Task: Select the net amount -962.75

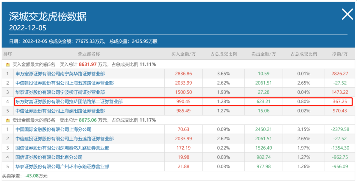Action: click(x=340, y=157)
